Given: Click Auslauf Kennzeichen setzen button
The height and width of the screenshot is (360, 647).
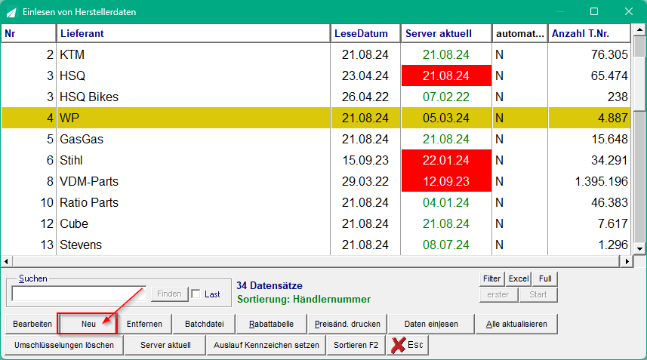Looking at the screenshot, I should click(267, 345).
